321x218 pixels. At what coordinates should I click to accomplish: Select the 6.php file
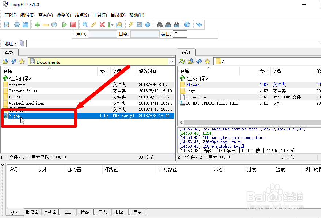pyautogui.click(x=15, y=115)
